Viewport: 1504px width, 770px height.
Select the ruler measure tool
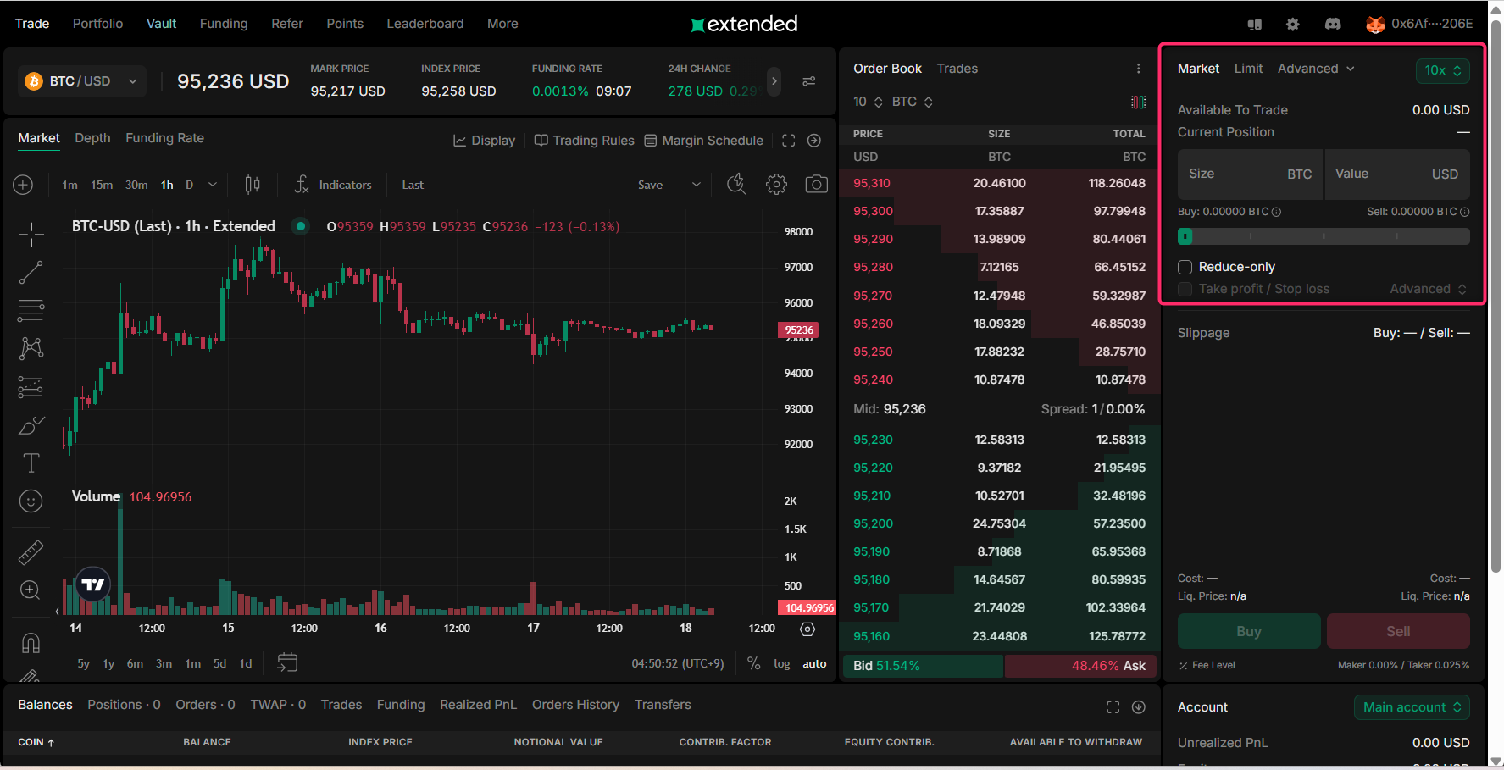pyautogui.click(x=31, y=552)
